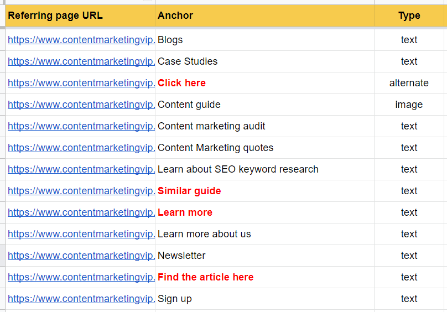Image resolution: width=447 pixels, height=312 pixels.
Task: Select the text type cell in Similar guide row
Action: point(409,191)
